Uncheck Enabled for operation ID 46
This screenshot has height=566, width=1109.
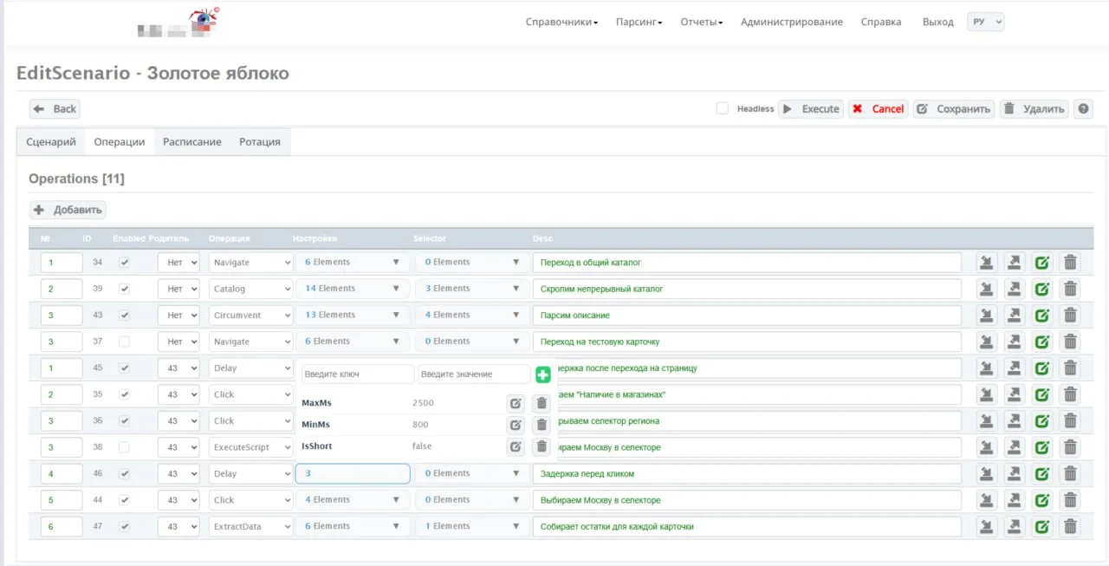click(124, 473)
